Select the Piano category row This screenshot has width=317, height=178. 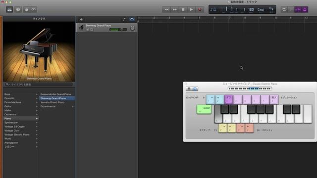pyautogui.click(x=21, y=119)
